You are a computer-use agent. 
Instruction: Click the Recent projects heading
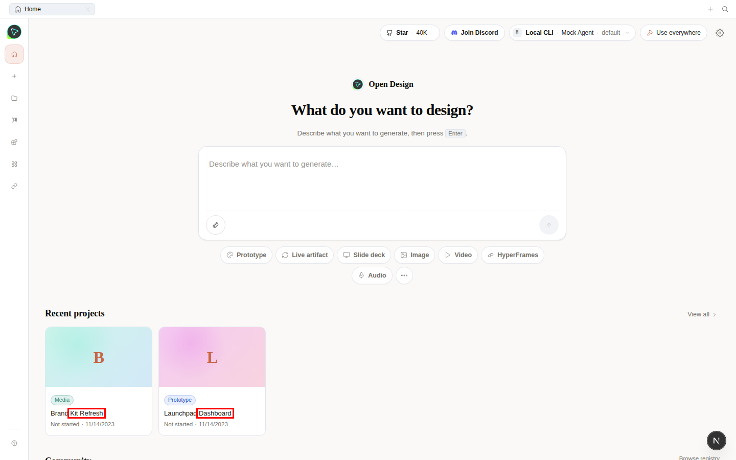[75, 313]
